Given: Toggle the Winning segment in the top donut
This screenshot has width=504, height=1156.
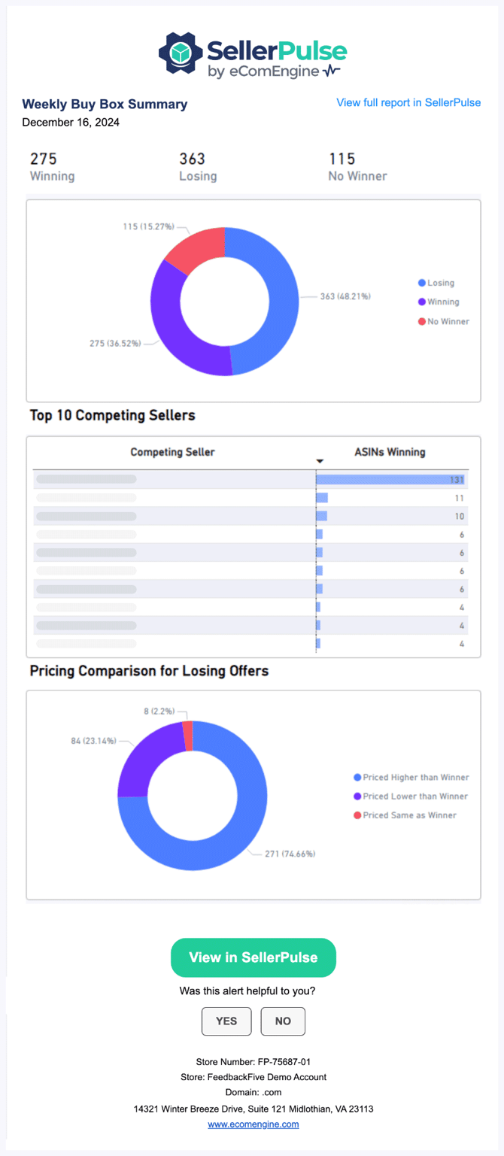Looking at the screenshot, I should (x=164, y=323).
